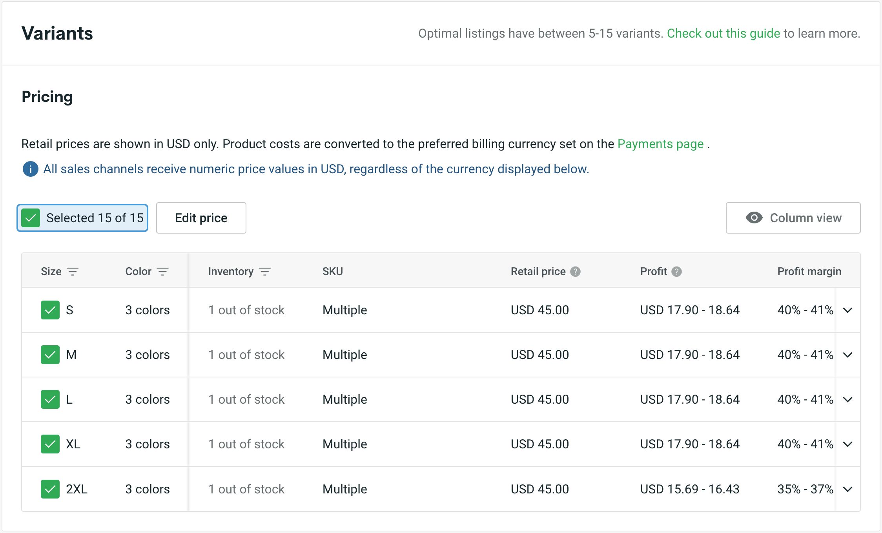This screenshot has width=882, height=533.
Task: Click the XL row retail price USD 45.00
Action: point(539,444)
